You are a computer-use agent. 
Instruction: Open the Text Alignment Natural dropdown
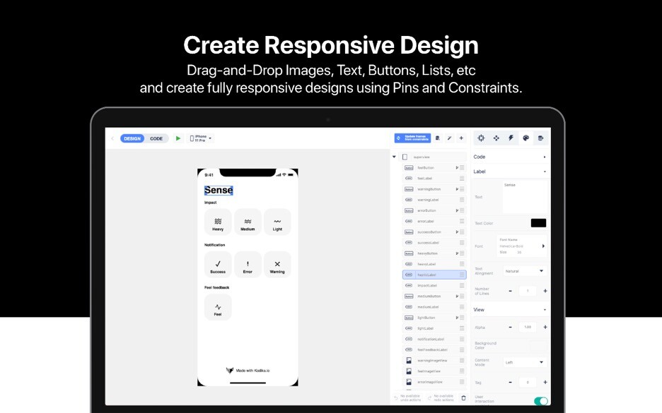[x=525, y=271]
